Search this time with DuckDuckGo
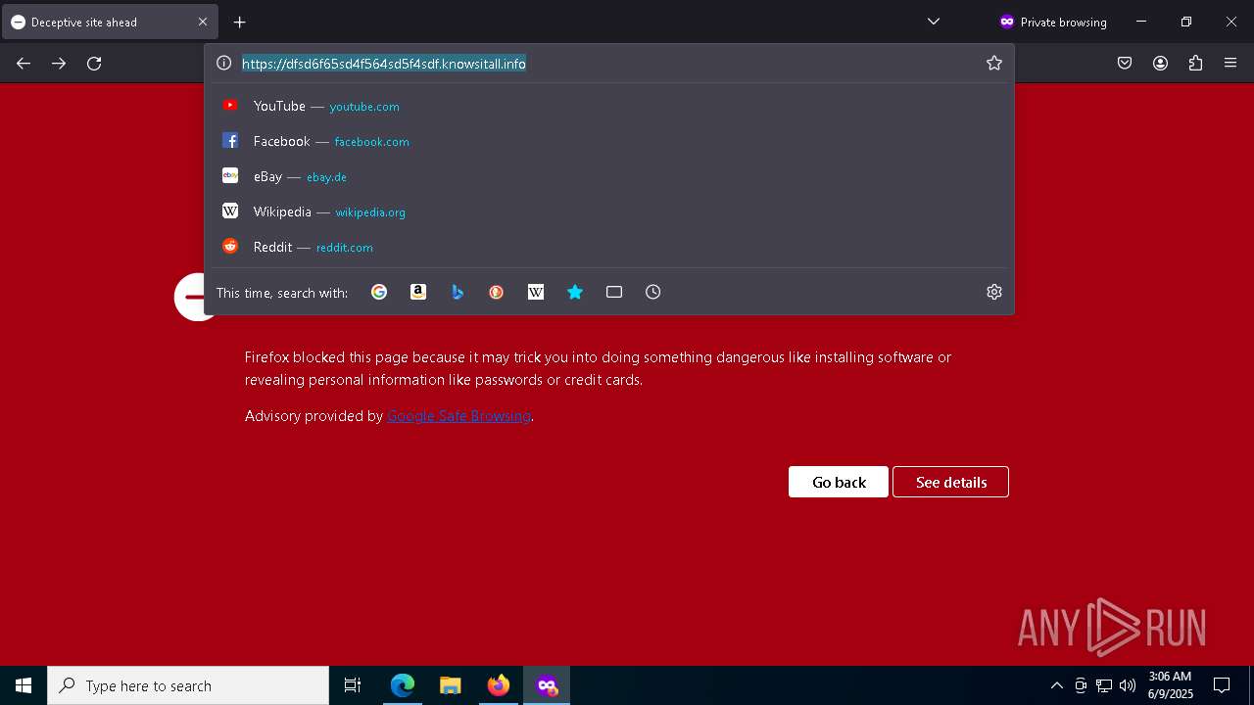This screenshot has width=1254, height=705. tap(497, 292)
